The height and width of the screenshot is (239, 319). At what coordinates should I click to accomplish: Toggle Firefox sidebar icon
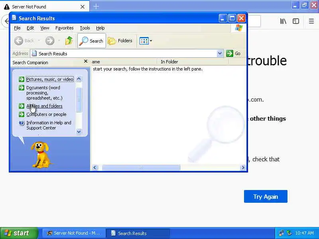point(296,21)
